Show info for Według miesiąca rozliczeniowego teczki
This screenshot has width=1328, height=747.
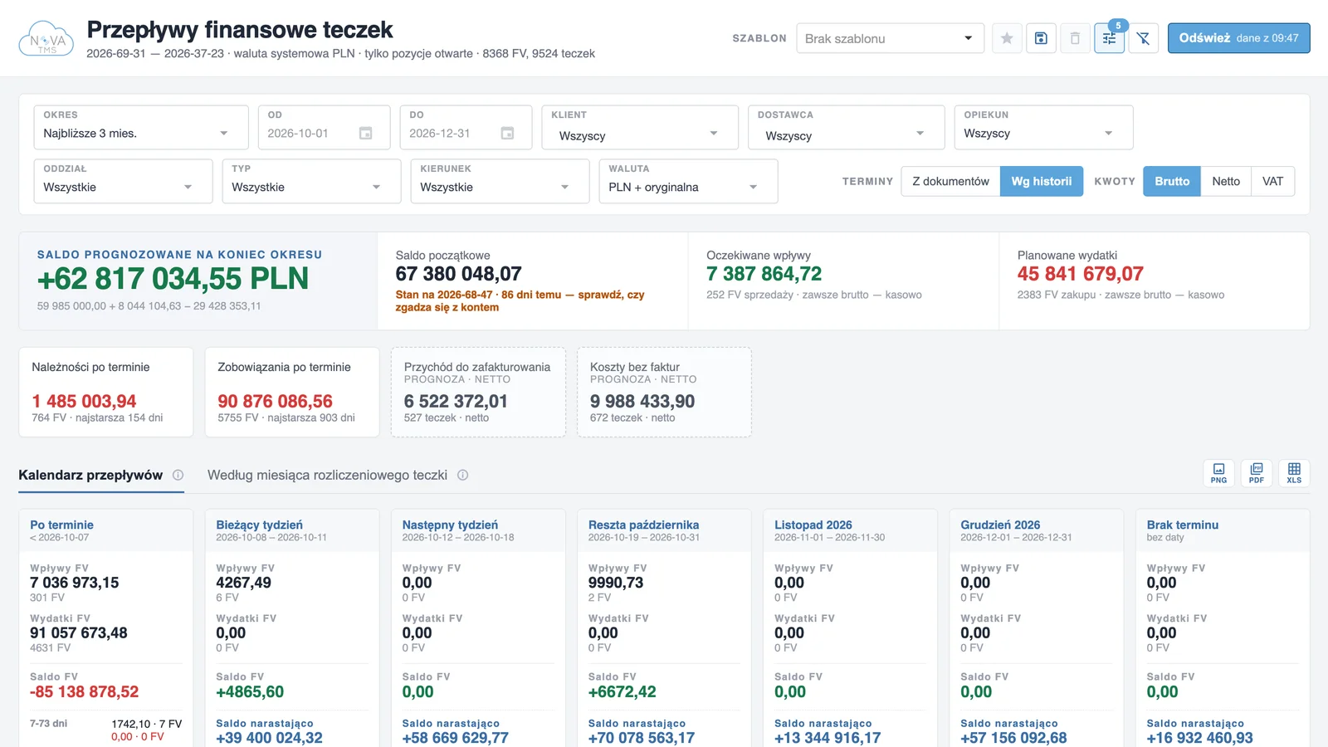(463, 475)
